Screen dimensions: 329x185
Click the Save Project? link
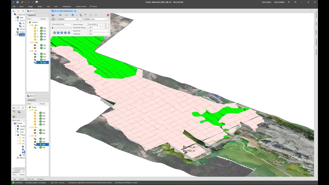coord(266,2)
